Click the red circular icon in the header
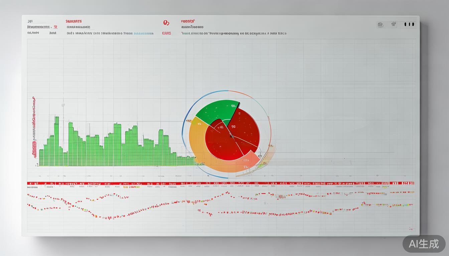The image size is (449, 256). tap(166, 23)
